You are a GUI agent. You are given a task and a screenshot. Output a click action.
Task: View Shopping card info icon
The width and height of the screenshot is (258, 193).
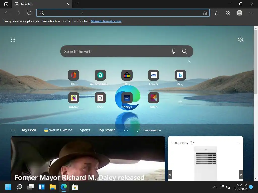point(192,143)
